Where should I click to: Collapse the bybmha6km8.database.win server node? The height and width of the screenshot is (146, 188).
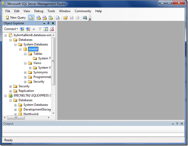5,36
